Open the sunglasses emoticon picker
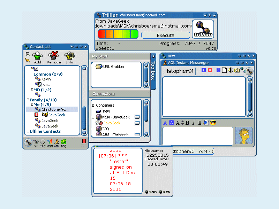The height and width of the screenshot is (209, 279). 213,123
